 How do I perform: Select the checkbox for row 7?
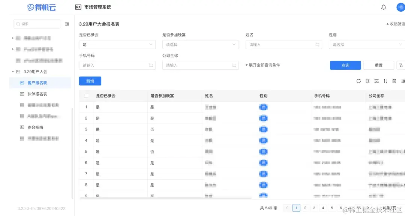tap(85, 174)
